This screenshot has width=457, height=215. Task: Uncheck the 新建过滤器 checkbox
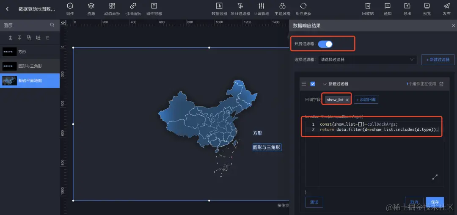click(313, 84)
